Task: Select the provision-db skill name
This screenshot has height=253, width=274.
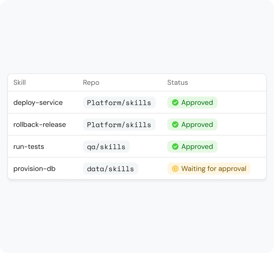Action: point(35,169)
